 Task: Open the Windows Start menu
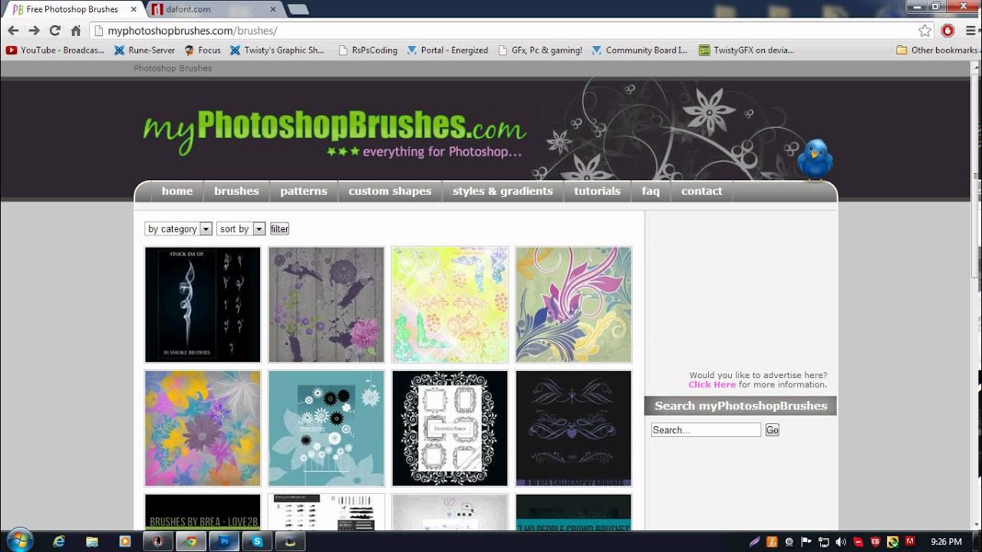pyautogui.click(x=19, y=540)
